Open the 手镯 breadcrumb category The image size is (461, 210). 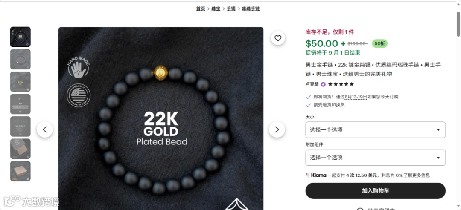[x=231, y=9]
